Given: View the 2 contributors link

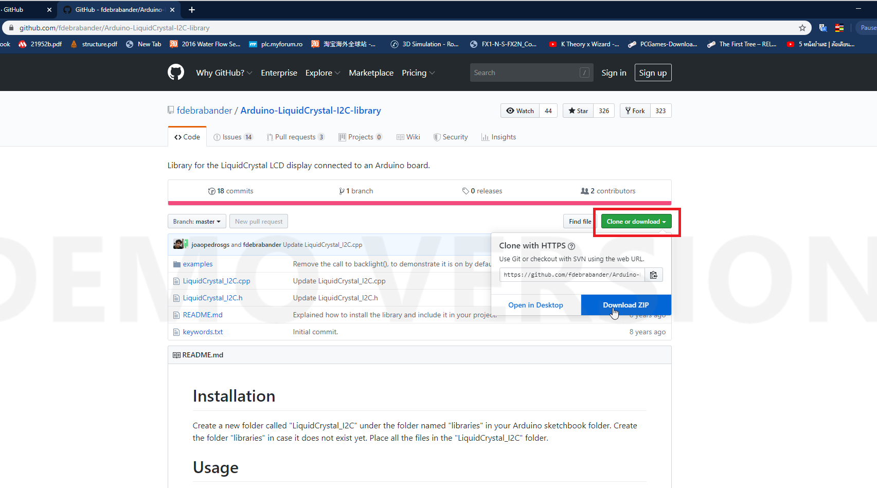Looking at the screenshot, I should [608, 191].
